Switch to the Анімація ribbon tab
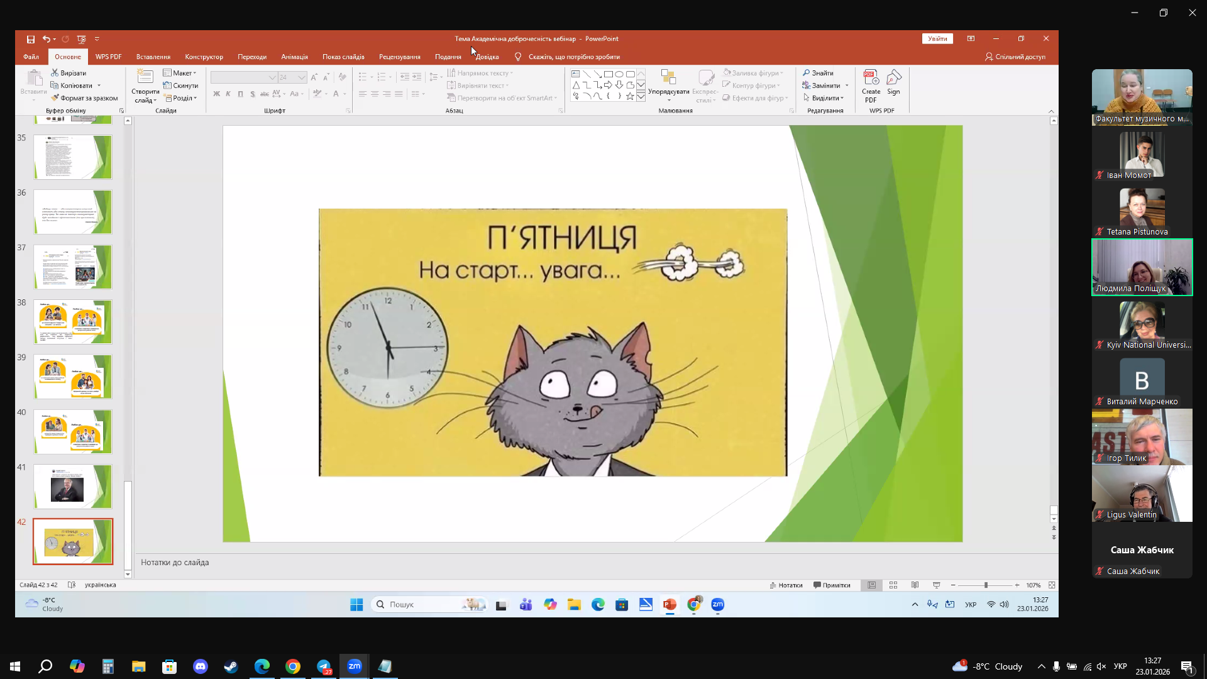 click(x=294, y=57)
